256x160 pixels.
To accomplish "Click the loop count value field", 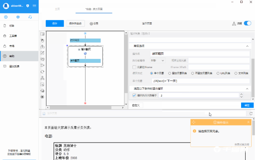I will (199, 95).
